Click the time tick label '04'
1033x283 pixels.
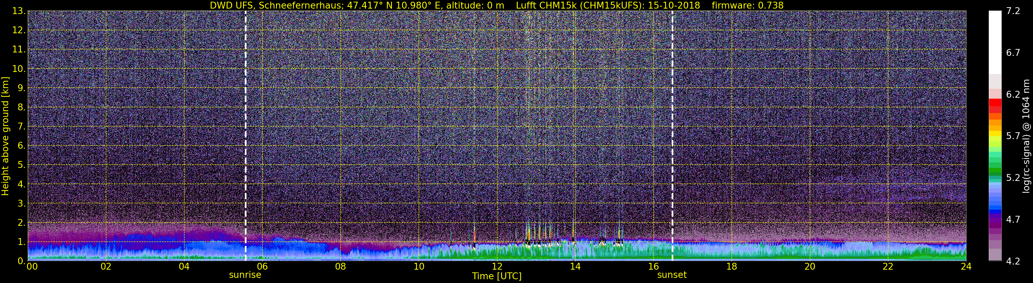click(184, 267)
